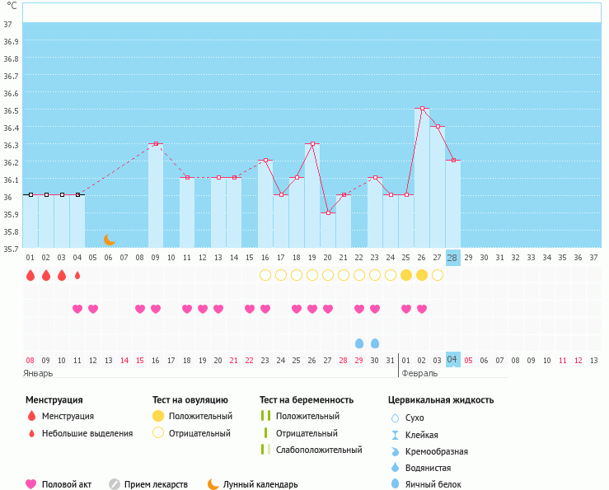Click the yellow 'Положительный' ovulation legend circle
This screenshot has width=609, height=490.
pos(159,417)
